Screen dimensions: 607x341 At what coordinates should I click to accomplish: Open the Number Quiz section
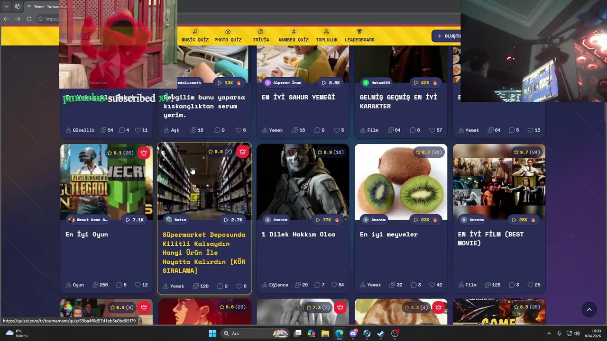294,36
